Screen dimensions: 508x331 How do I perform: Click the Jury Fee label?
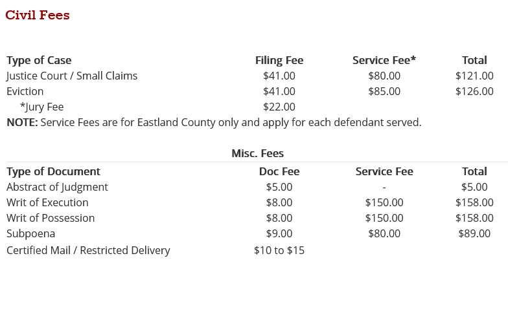pos(42,107)
